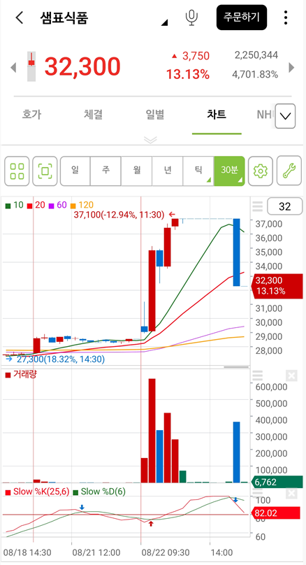
Task: Switch to the 일별 tab
Action: [155, 115]
